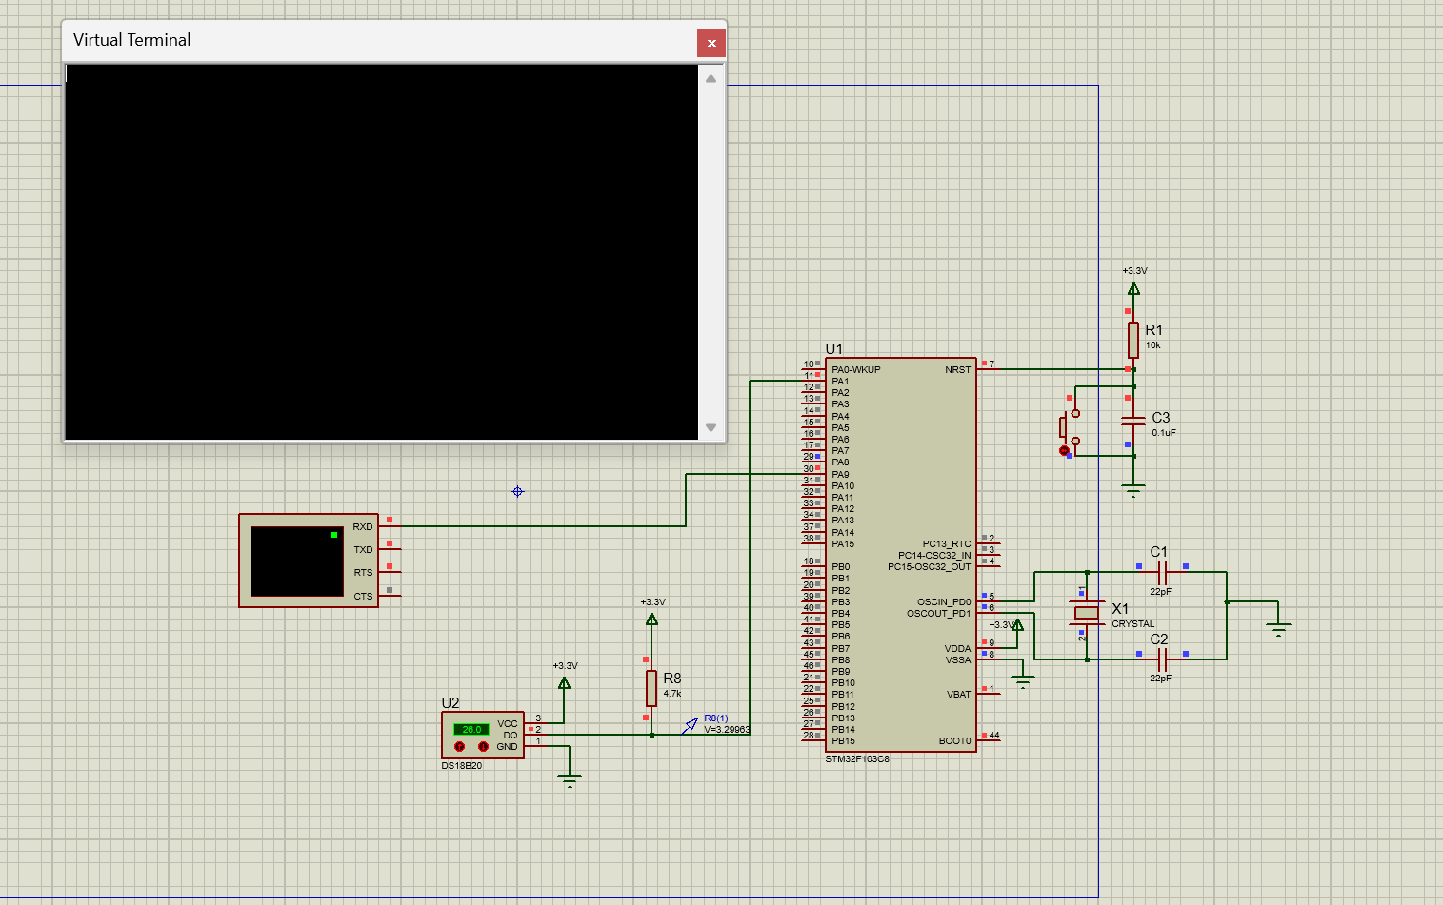Click the virtual terminal instrument screen
Image resolution: width=1443 pixels, height=905 pixels.
(297, 561)
